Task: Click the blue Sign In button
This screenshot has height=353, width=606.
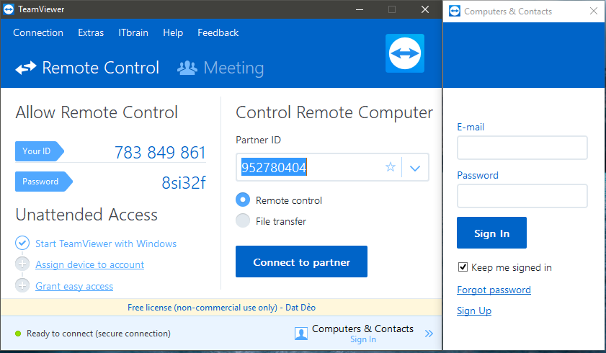Action: 491,233
